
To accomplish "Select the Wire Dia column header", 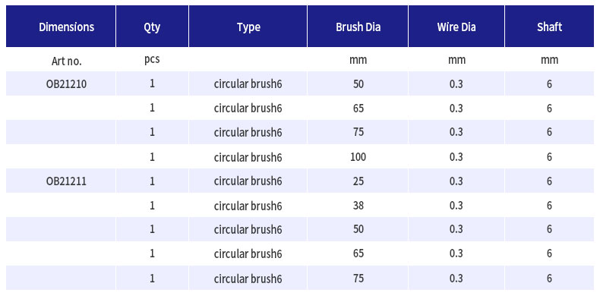I will pyautogui.click(x=456, y=27).
